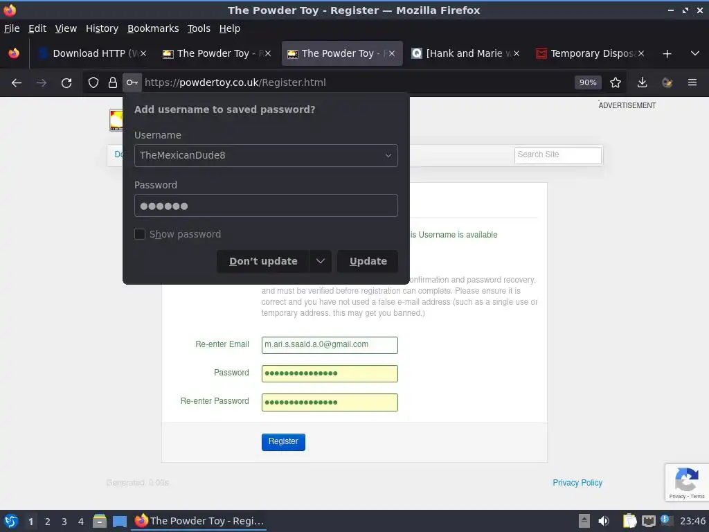Image resolution: width=709 pixels, height=532 pixels.
Task: Toggle the Show password checkbox
Action: pos(140,234)
